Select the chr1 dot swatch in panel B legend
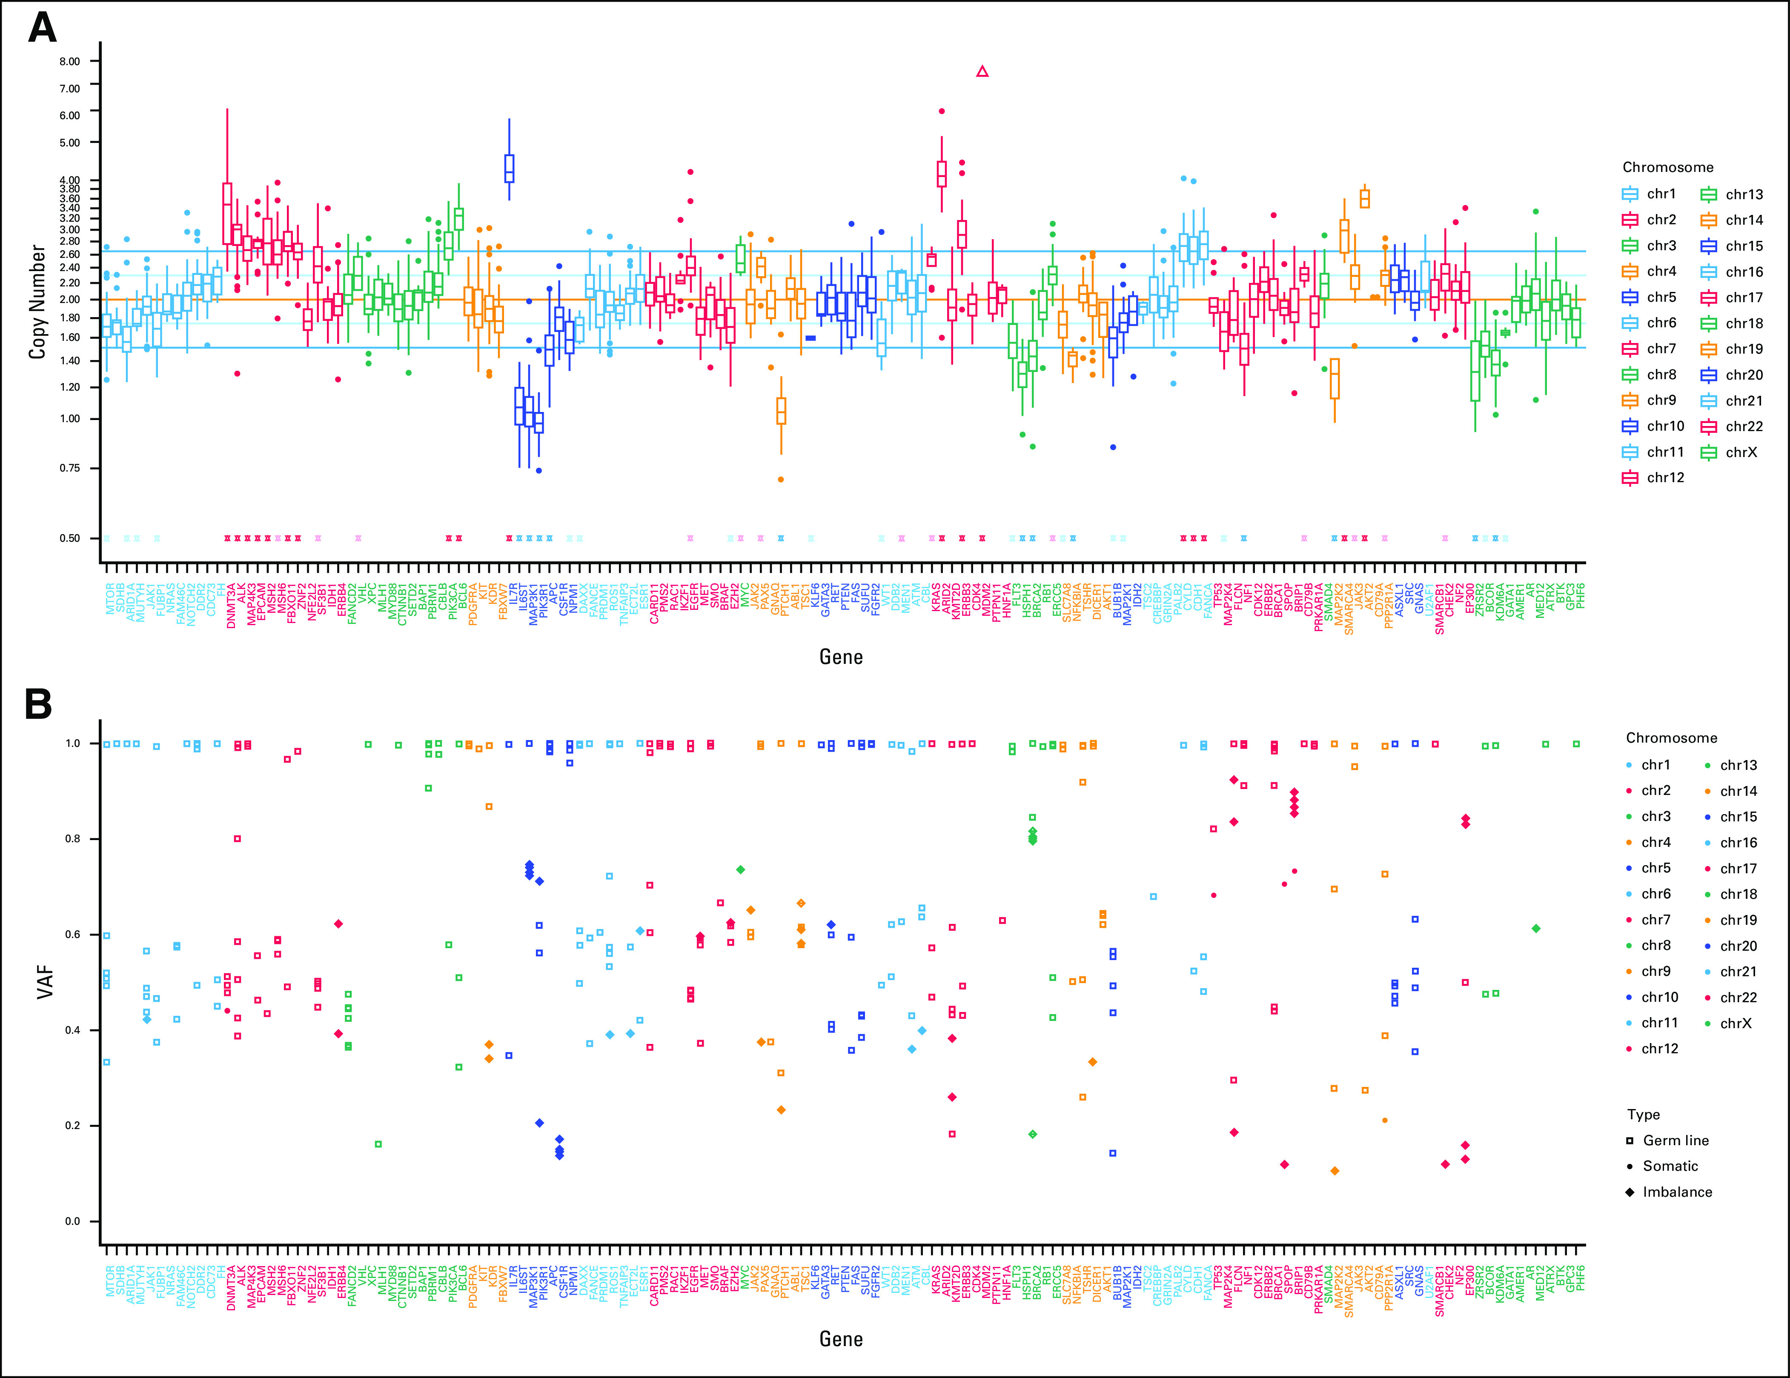The image size is (1790, 1378). pyautogui.click(x=1630, y=765)
